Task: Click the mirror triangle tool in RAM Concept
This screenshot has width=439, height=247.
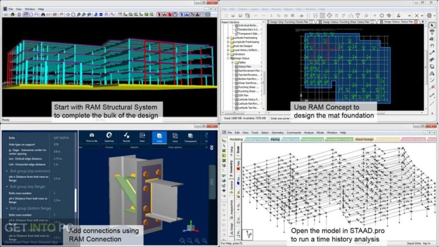Action: [x=432, y=73]
